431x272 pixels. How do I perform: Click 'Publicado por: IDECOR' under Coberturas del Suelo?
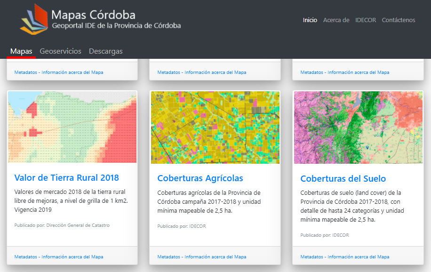[324, 235]
